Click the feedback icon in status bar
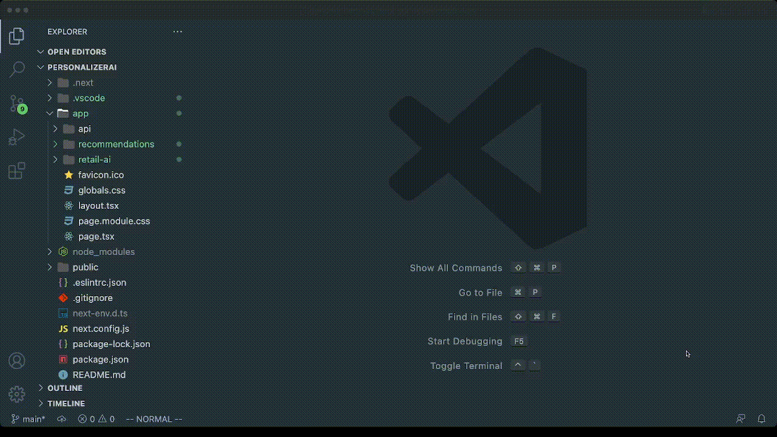The image size is (777, 437). 741,419
